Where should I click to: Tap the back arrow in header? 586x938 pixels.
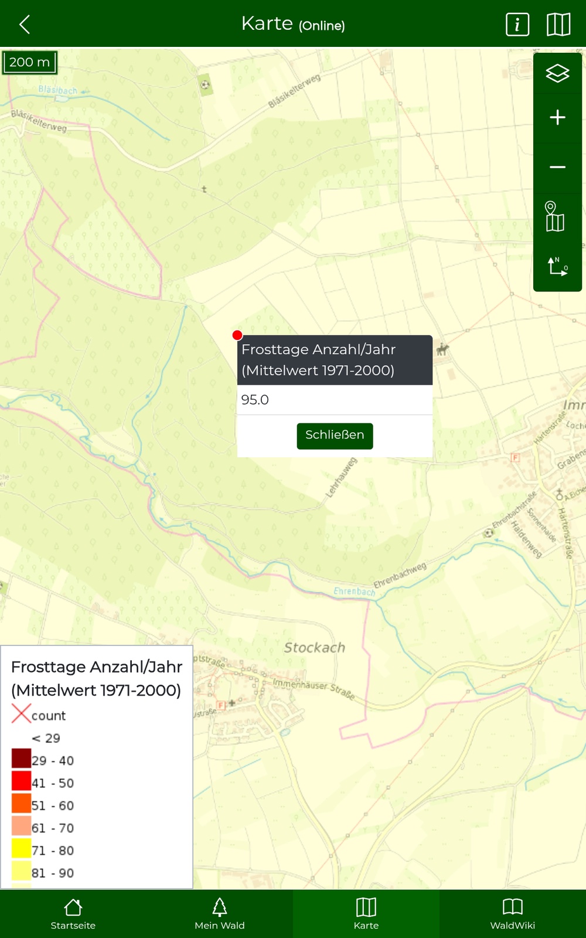25,25
